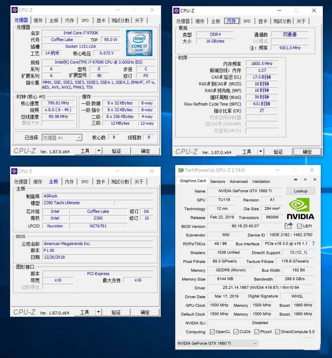Click 工具 button in memory window
The image size is (332, 358).
pyautogui.click(x=247, y=152)
